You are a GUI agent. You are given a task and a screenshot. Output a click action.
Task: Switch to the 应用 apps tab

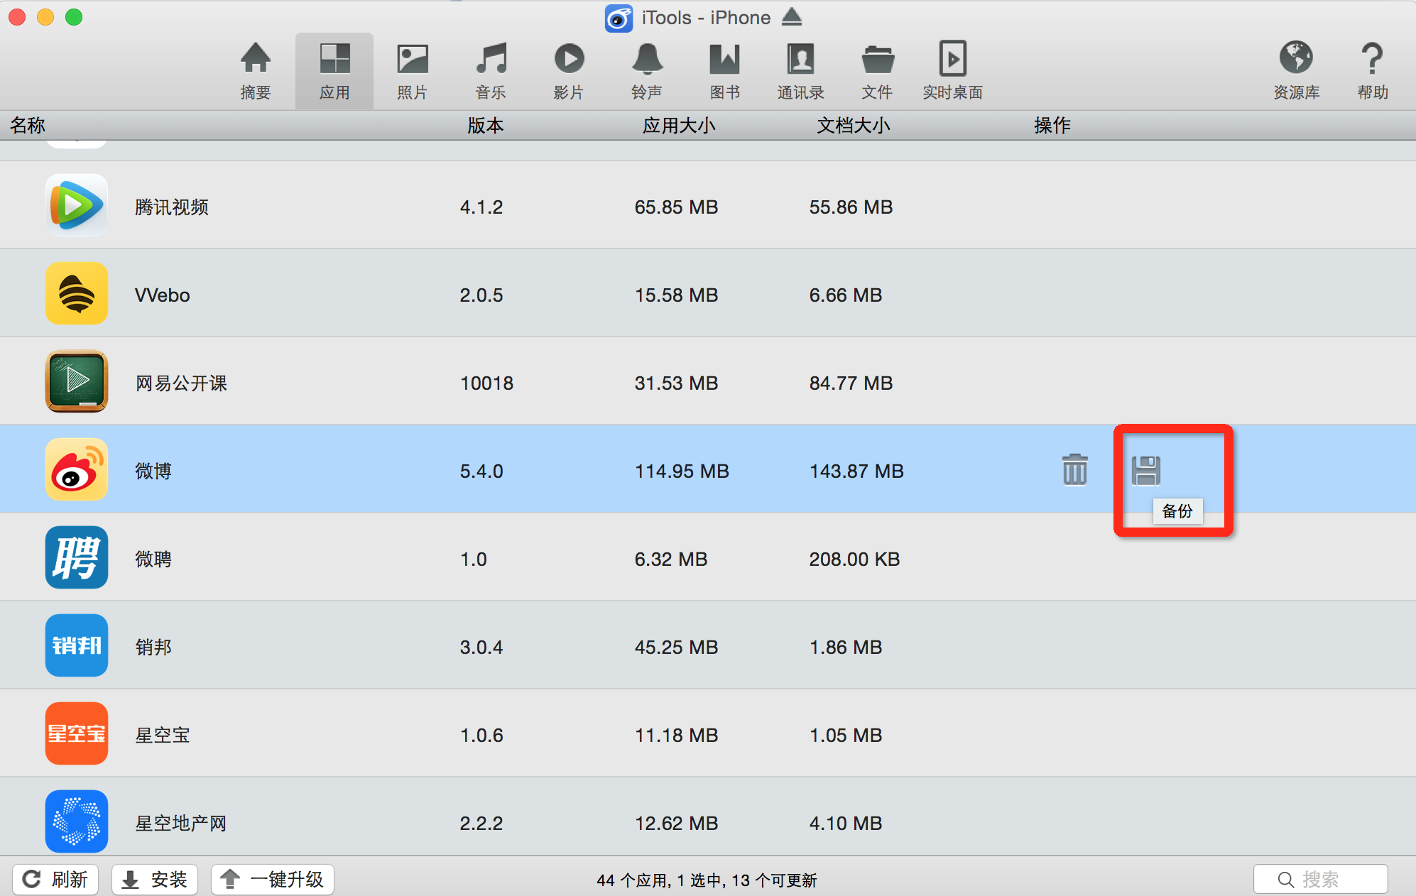coord(334,71)
